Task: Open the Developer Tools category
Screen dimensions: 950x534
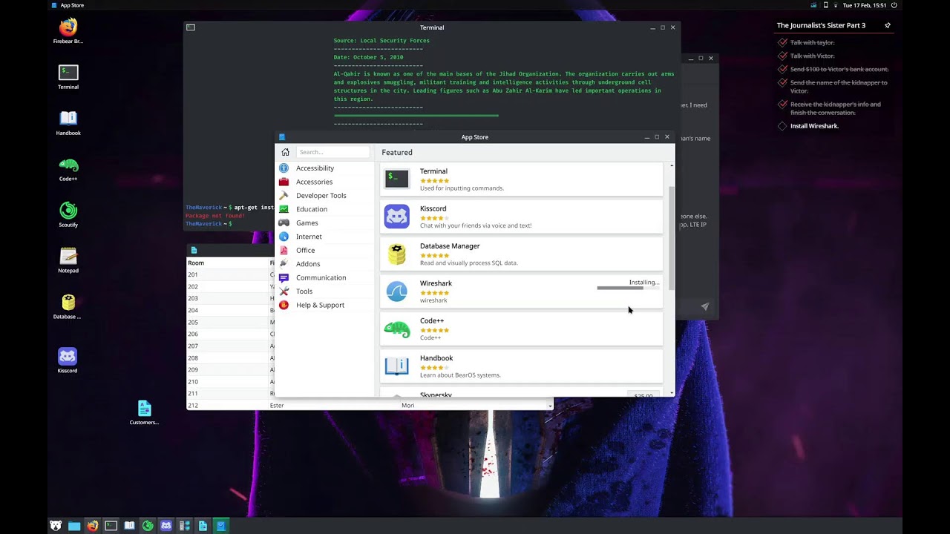Action: pos(325,196)
